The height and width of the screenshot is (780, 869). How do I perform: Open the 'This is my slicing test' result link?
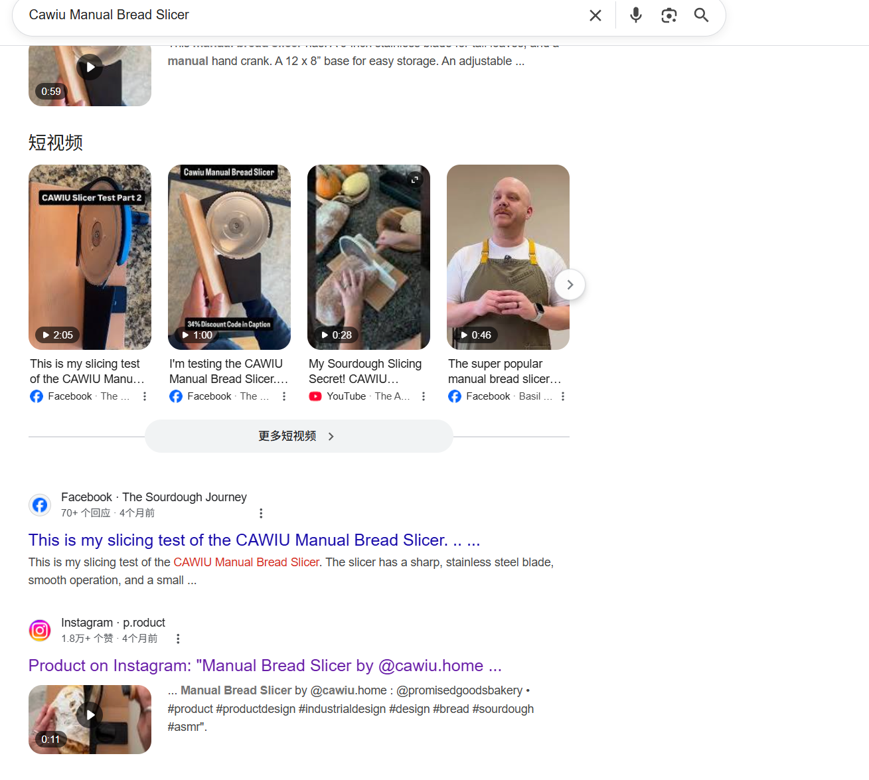click(x=254, y=540)
